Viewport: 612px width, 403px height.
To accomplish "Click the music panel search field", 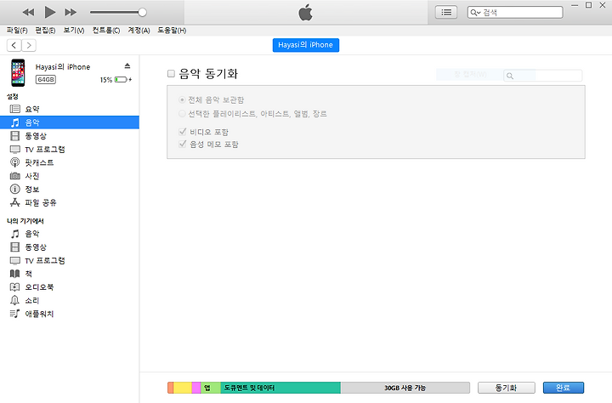I will tap(543, 76).
